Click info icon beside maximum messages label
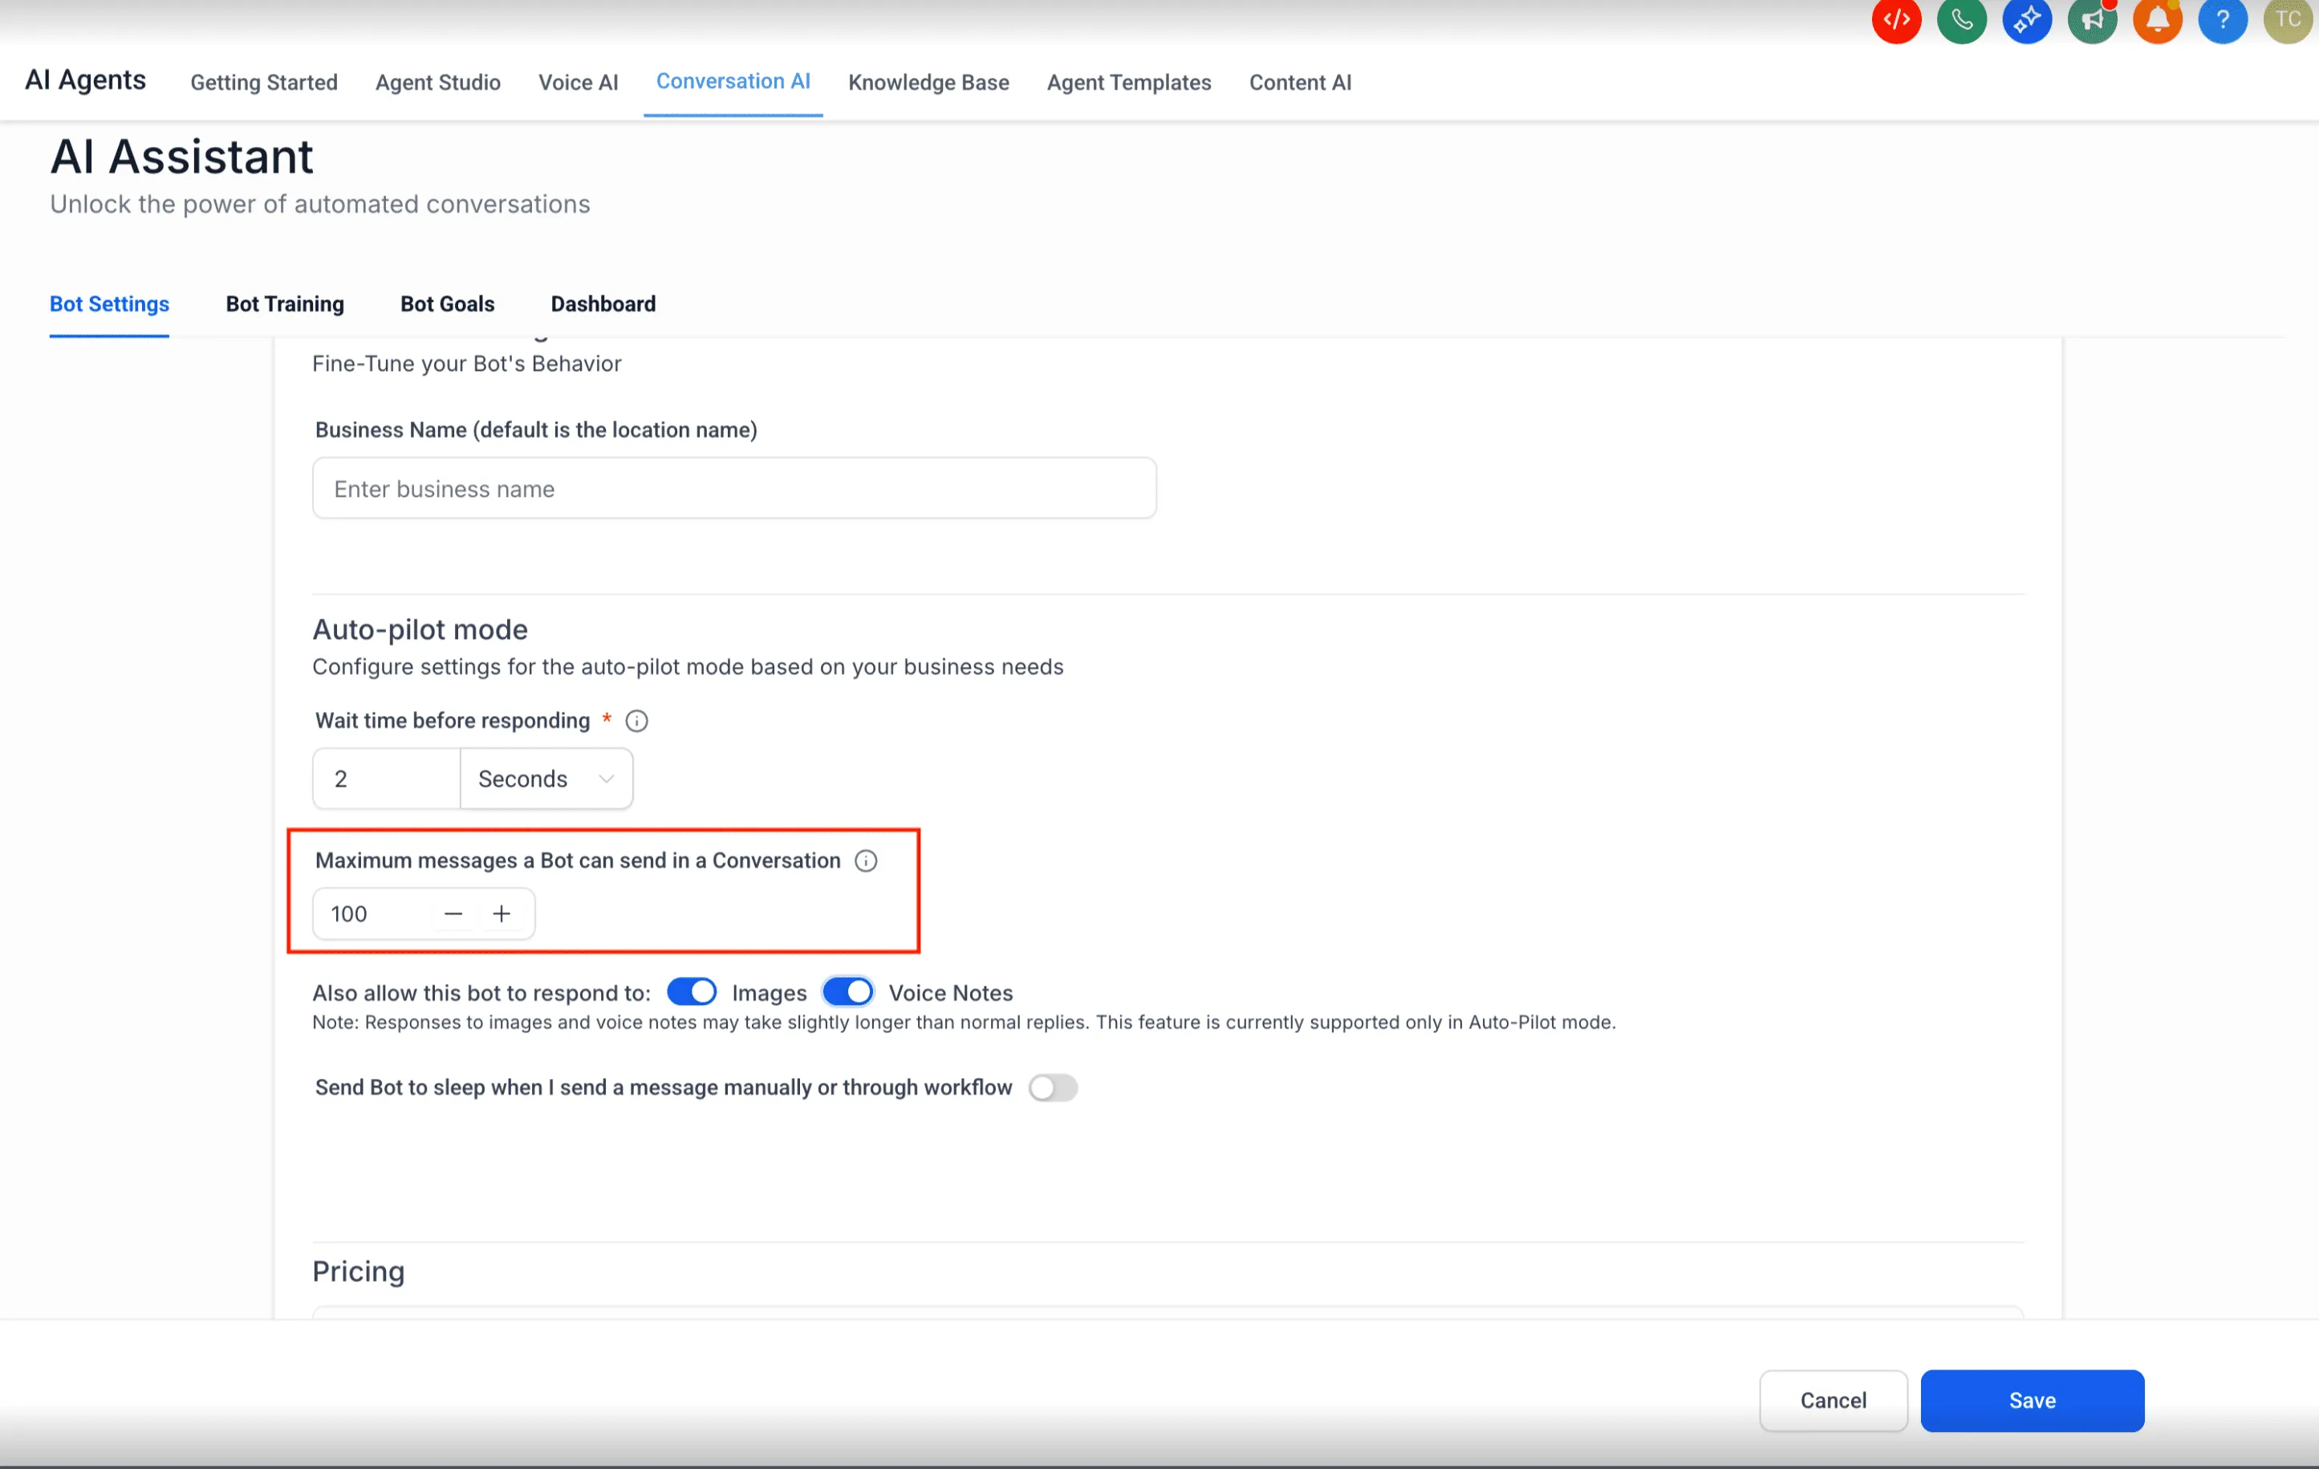 pyautogui.click(x=866, y=861)
